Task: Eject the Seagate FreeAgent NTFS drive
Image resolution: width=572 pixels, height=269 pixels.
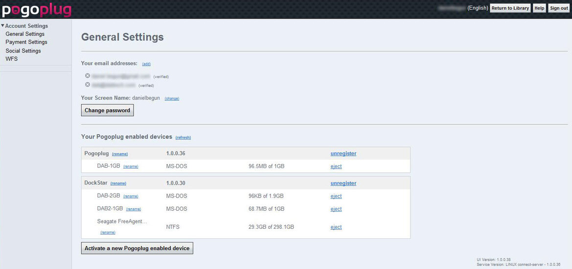Action: click(x=336, y=227)
